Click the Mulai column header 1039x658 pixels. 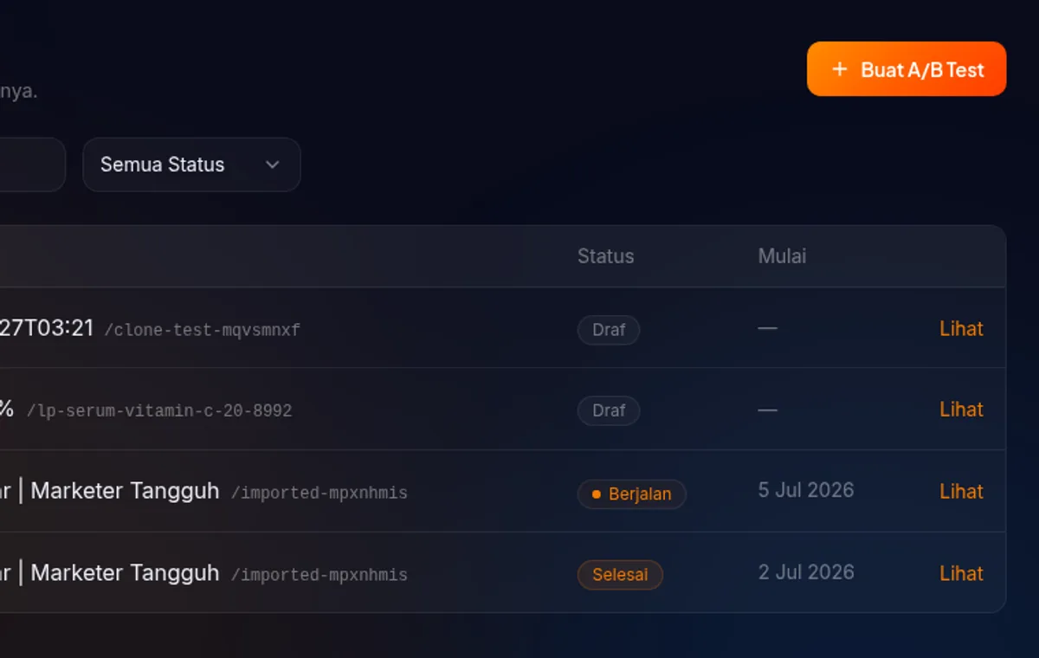coord(782,256)
